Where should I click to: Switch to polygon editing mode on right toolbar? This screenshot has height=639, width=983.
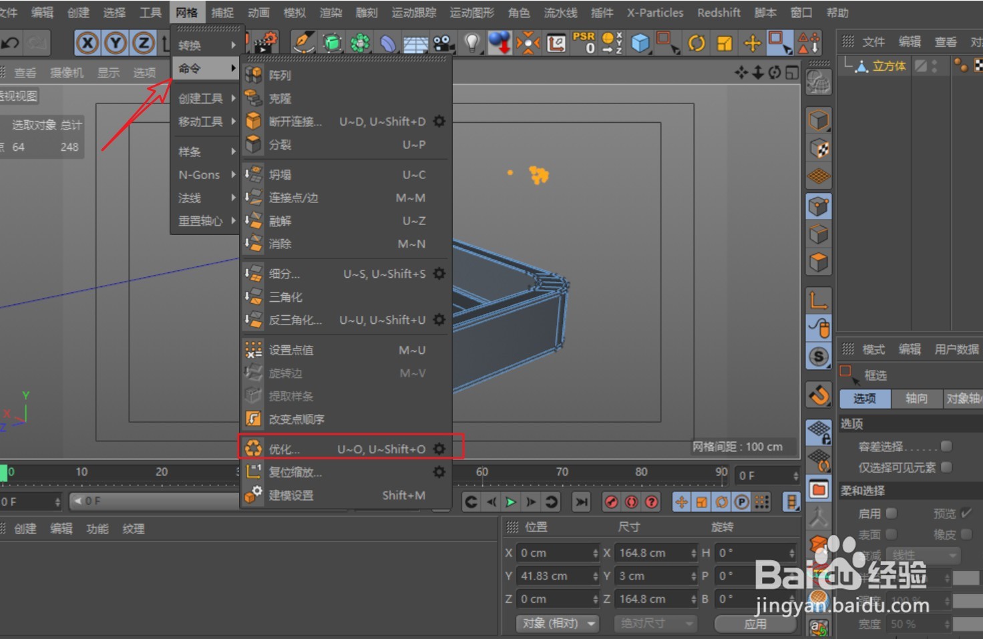819,262
